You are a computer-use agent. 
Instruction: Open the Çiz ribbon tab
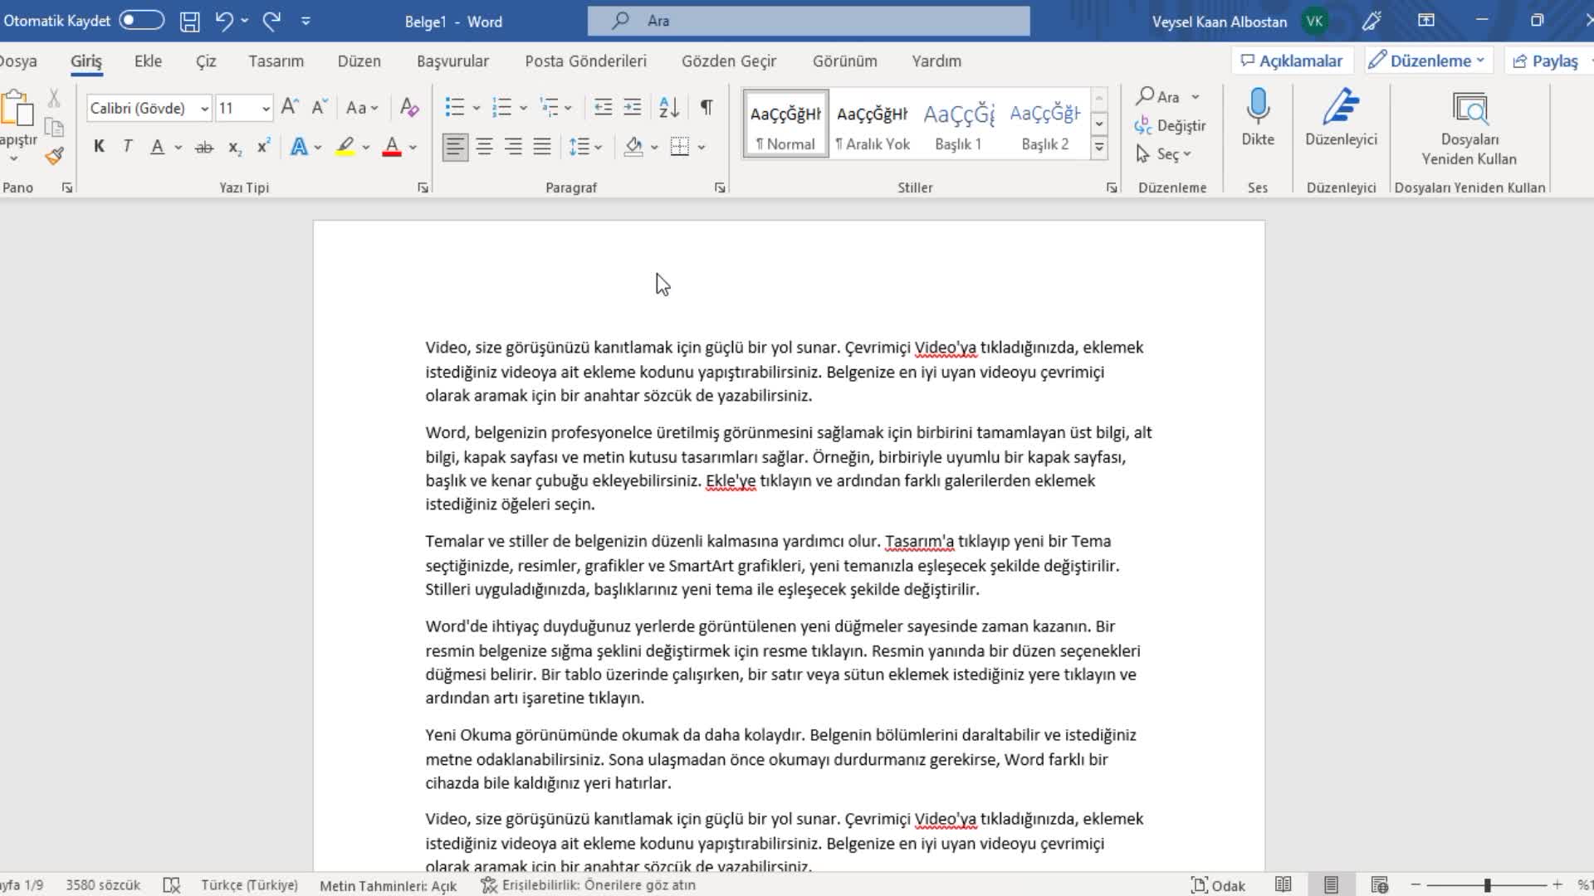point(205,61)
